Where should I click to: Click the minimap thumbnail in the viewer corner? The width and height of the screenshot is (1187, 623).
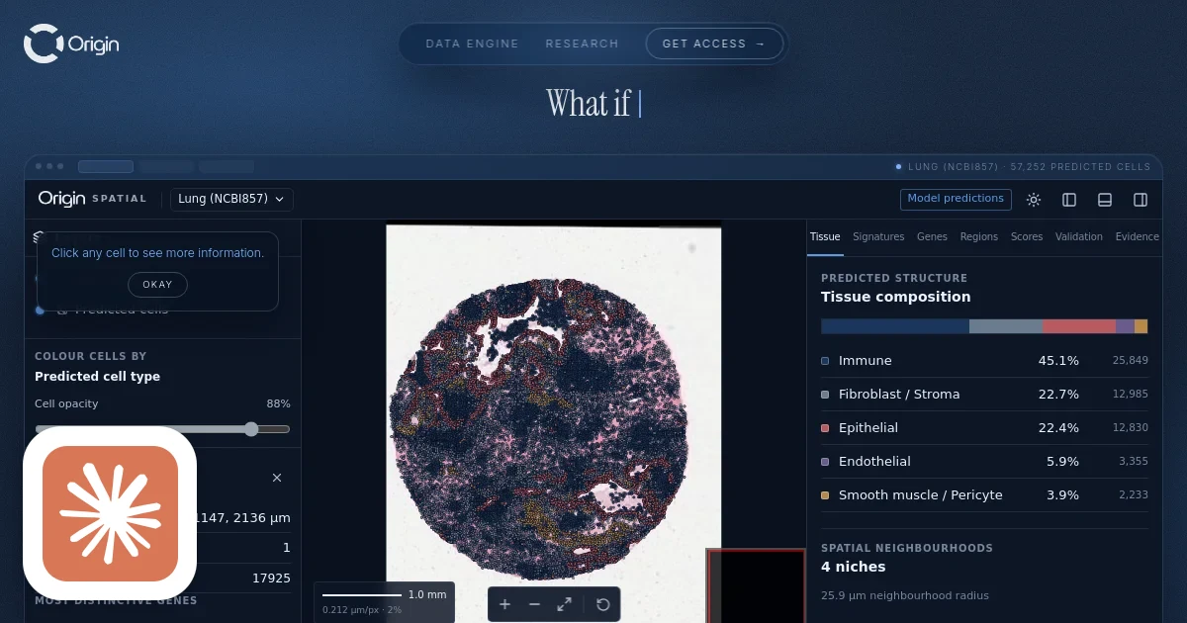tap(757, 586)
